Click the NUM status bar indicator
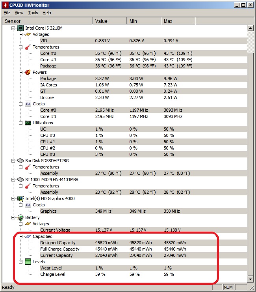Image resolution: width=256 pixels, height=292 pixels. [x=228, y=287]
